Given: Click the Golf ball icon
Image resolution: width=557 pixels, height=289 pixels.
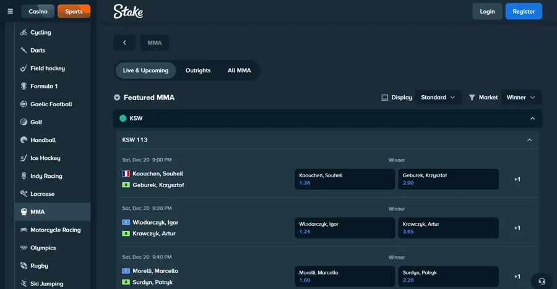Looking at the screenshot, I should click(x=24, y=122).
